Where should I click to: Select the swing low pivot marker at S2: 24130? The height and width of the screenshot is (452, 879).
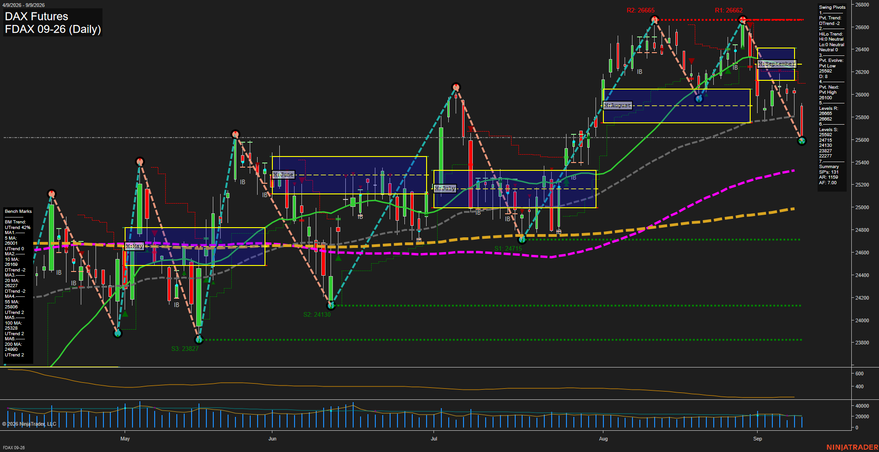[331, 305]
